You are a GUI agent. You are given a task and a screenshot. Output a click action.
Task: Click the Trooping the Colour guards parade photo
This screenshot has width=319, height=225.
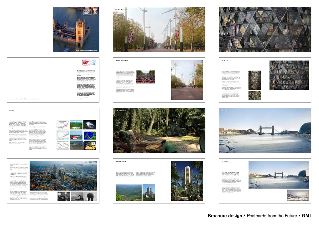(x=146, y=77)
